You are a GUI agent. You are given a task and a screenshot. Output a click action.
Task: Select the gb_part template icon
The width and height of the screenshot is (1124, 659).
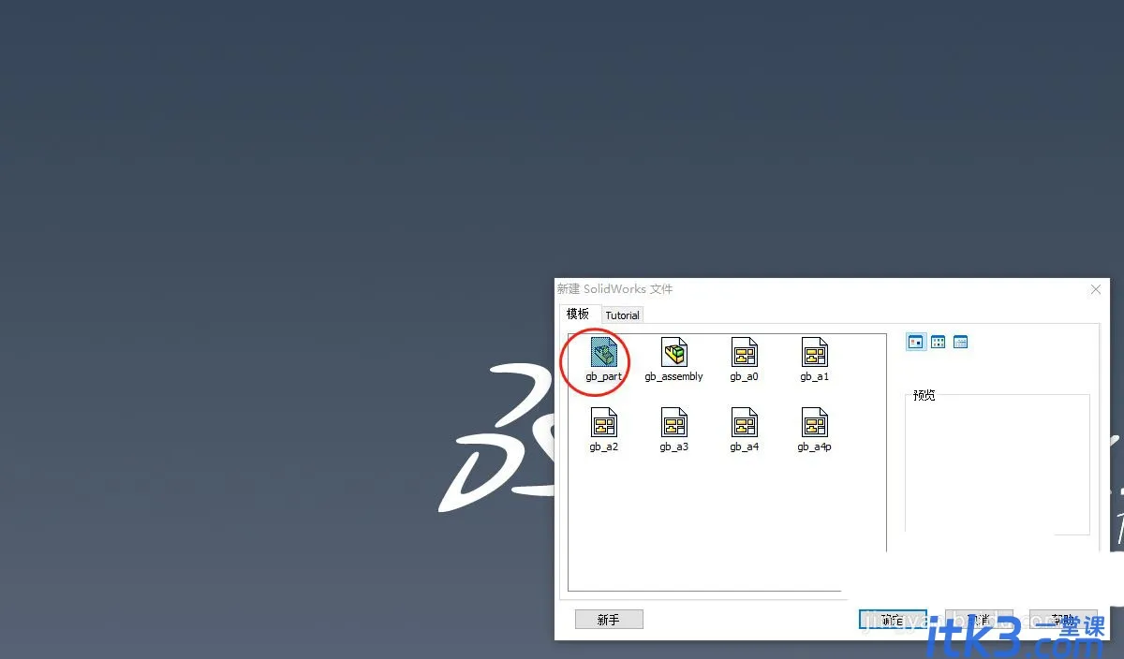coord(604,353)
